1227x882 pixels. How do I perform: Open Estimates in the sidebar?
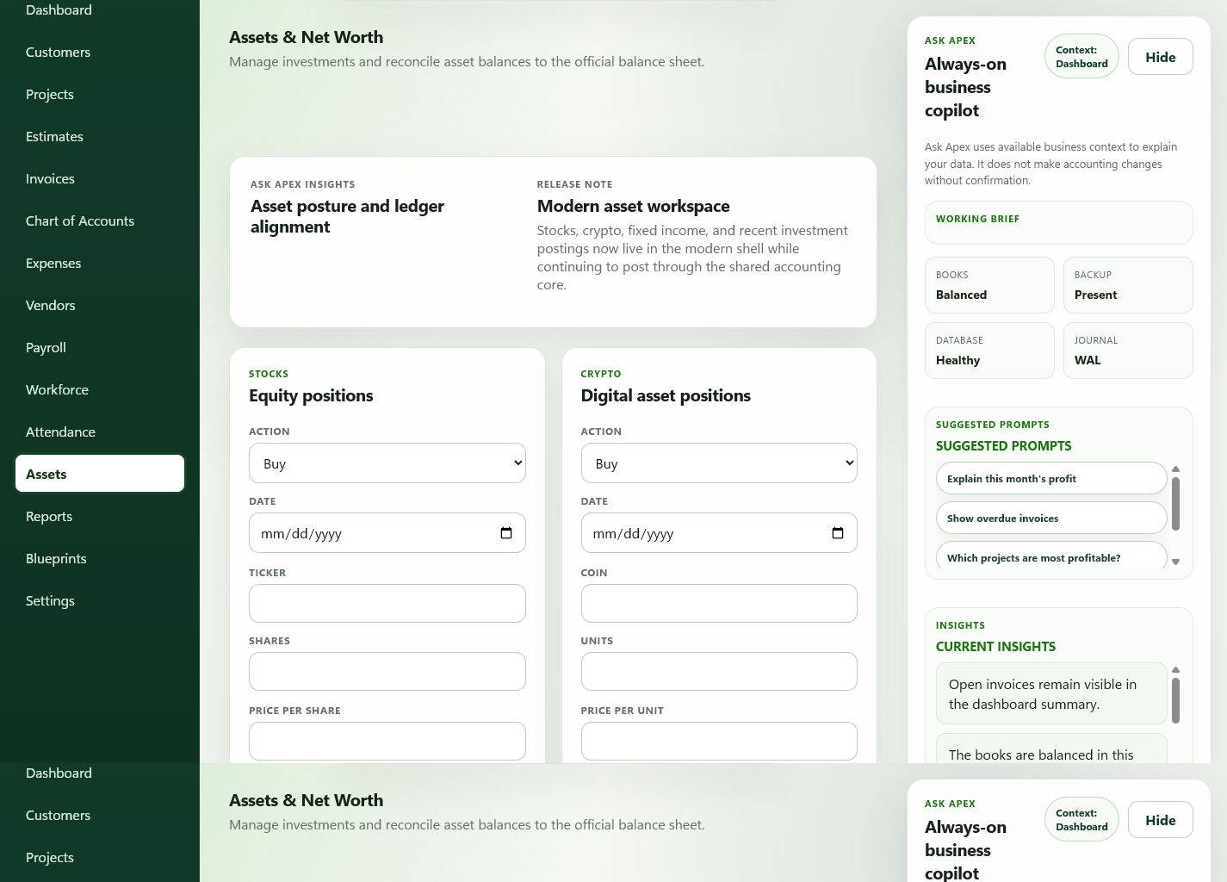pyautogui.click(x=100, y=136)
